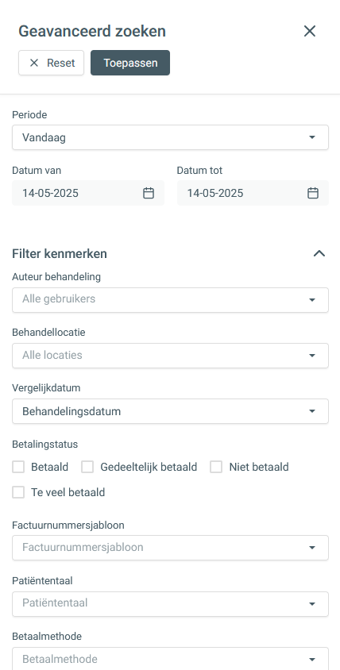Check the Betaald checkbox
The image size is (340, 670).
(18, 467)
